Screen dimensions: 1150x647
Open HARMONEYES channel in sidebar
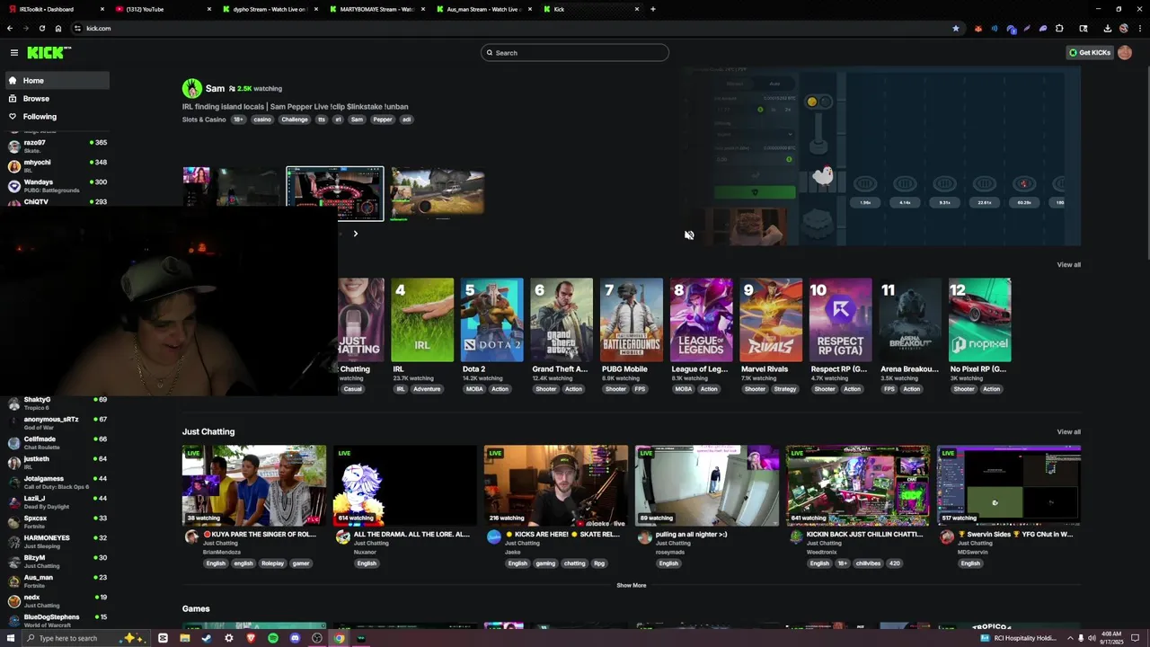pyautogui.click(x=56, y=541)
